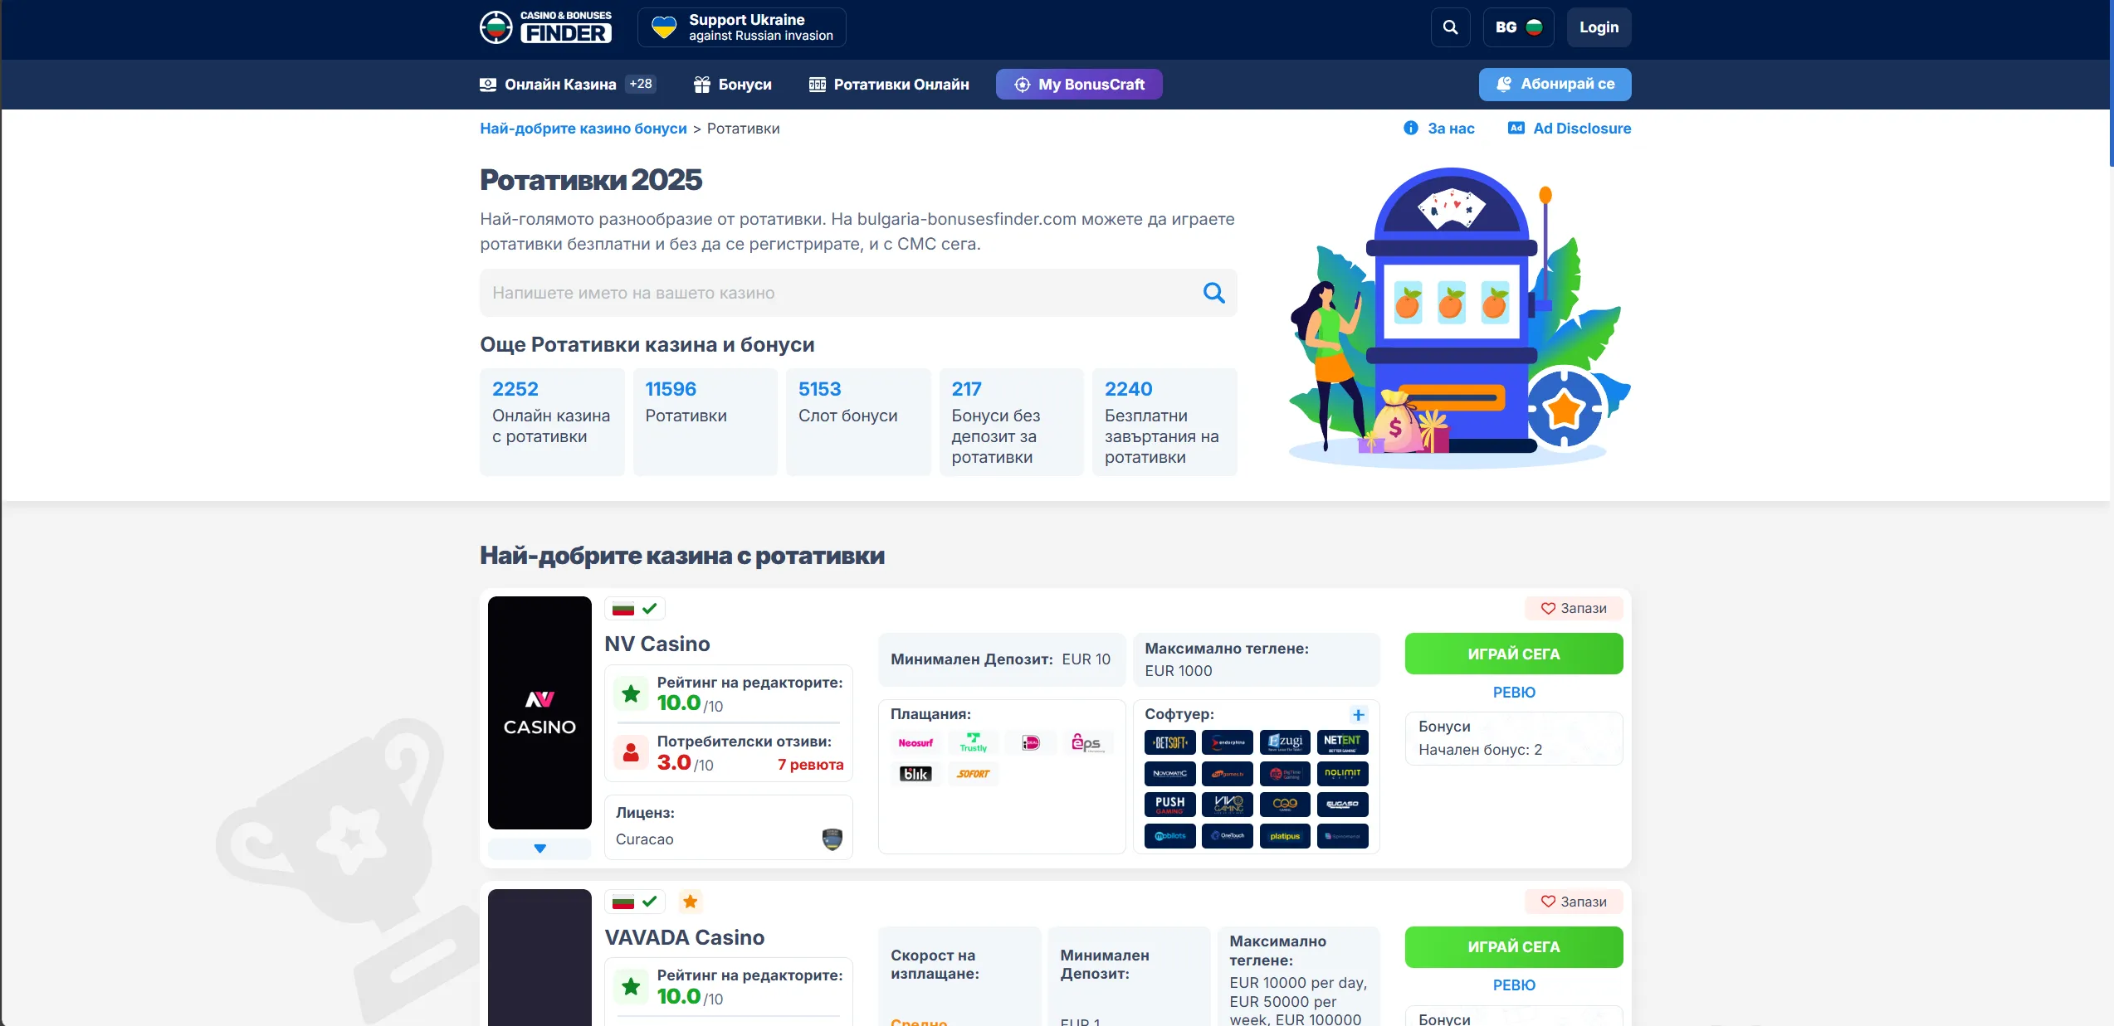Image resolution: width=2114 pixels, height=1026 pixels.
Task: Click the Betsoft software provider logo
Action: pyautogui.click(x=1170, y=742)
